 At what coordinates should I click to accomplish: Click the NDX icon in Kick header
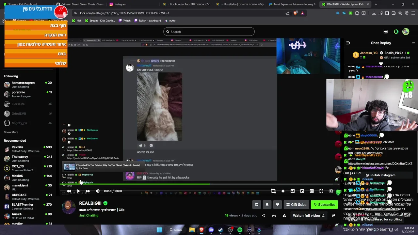click(x=386, y=32)
